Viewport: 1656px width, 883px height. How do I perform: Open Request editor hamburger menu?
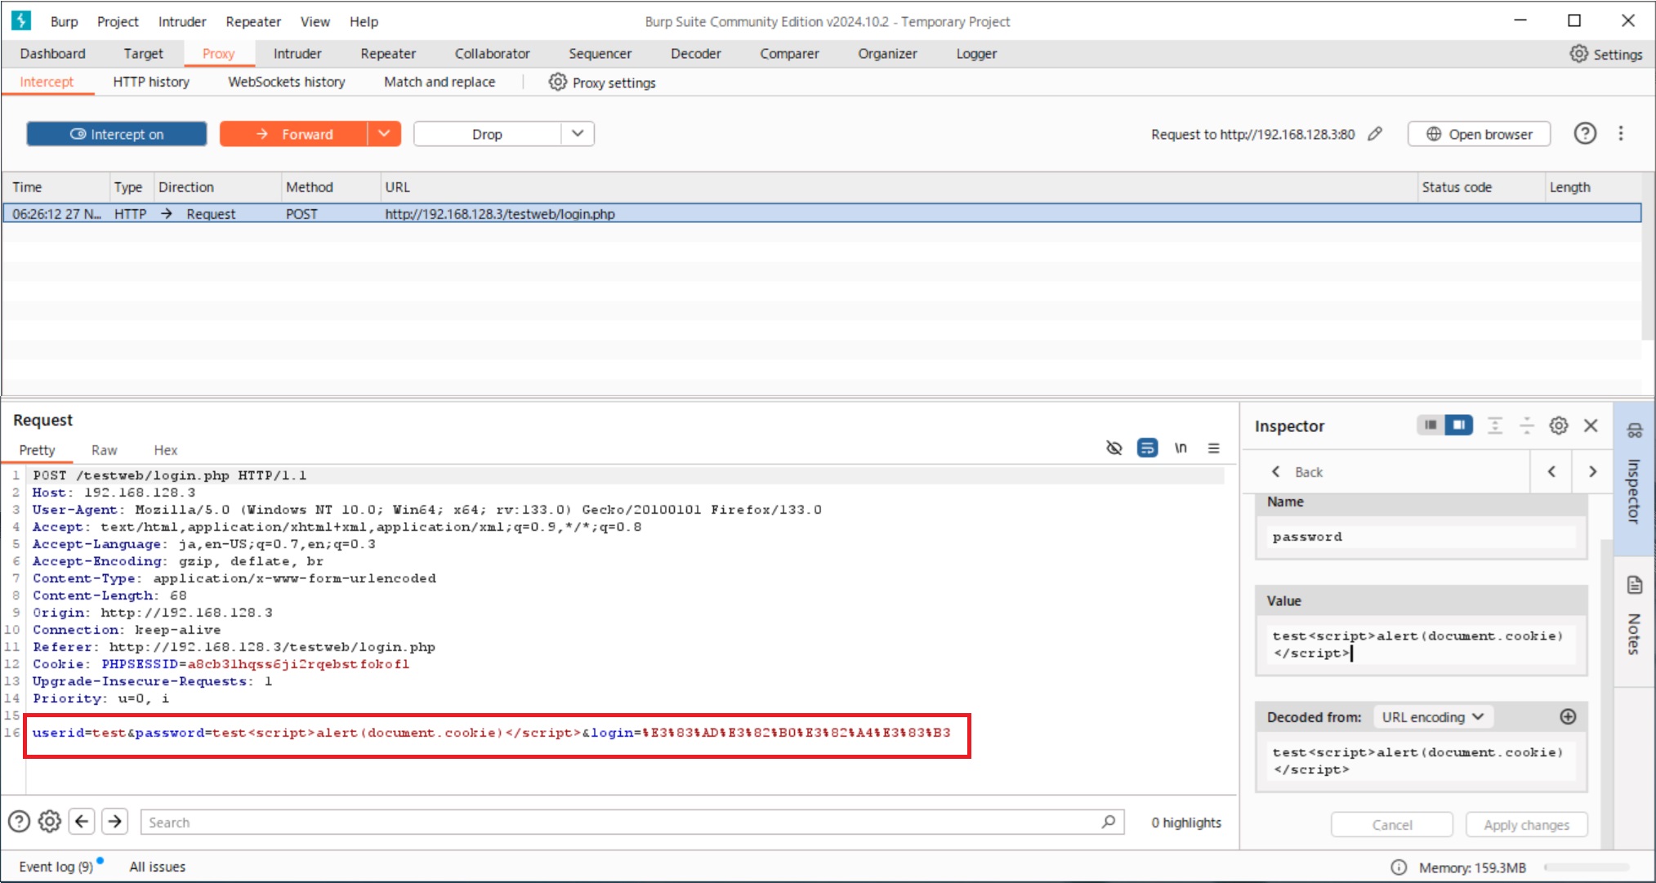tap(1214, 448)
